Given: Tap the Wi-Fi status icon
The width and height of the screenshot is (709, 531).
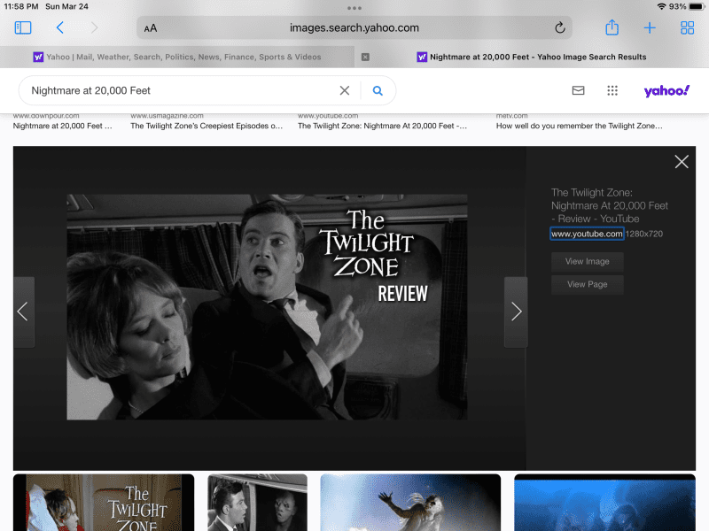Looking at the screenshot, I should point(661,7).
